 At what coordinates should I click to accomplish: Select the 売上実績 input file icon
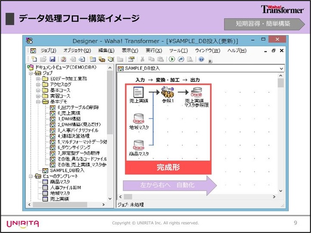(x=138, y=92)
